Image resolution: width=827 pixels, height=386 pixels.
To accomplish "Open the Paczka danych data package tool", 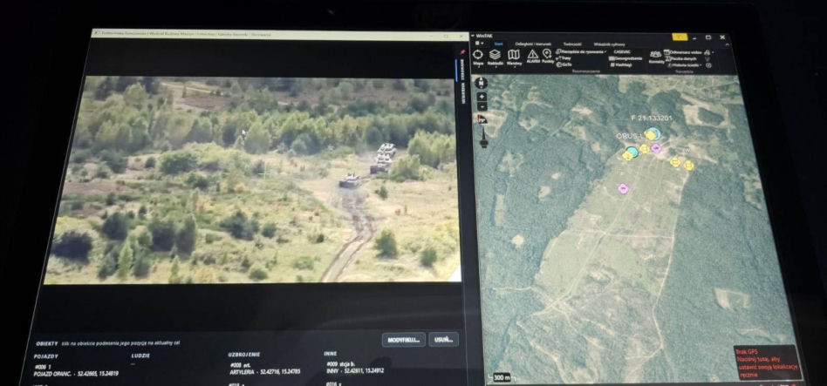I will [682, 58].
